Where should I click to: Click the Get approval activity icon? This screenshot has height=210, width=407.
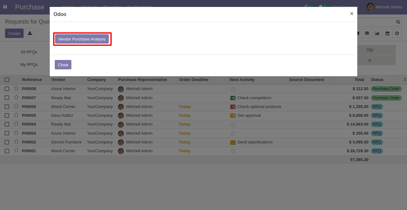coord(233,116)
